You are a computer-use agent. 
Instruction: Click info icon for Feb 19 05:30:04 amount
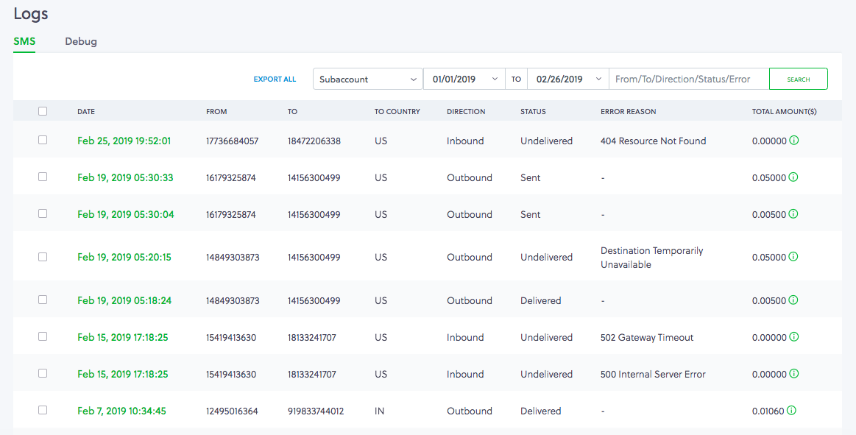(793, 214)
